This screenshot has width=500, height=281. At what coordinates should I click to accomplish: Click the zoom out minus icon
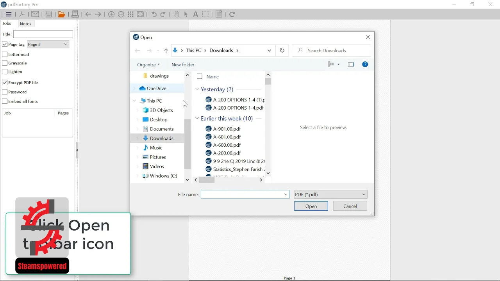pyautogui.click(x=121, y=14)
